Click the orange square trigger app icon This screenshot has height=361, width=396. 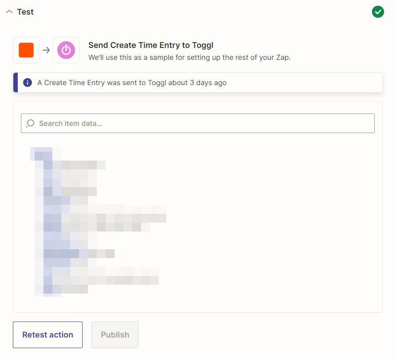click(x=26, y=50)
